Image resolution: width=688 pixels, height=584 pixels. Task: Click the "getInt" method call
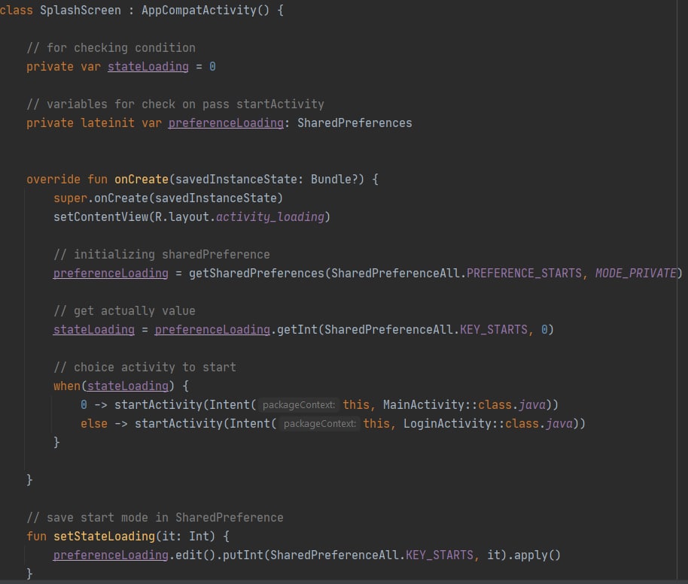coord(297,330)
